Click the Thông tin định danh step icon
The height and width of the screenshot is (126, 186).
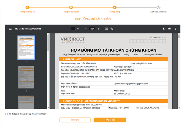point(71,7)
